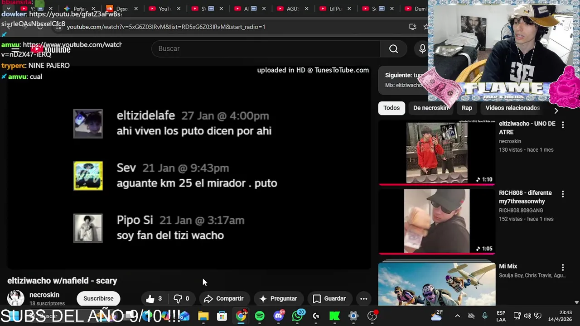Open the necroskin channel avatar
Image resolution: width=580 pixels, height=326 pixels.
[x=16, y=298]
